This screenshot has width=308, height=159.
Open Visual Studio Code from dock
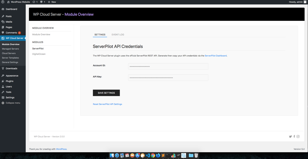tap(148, 155)
